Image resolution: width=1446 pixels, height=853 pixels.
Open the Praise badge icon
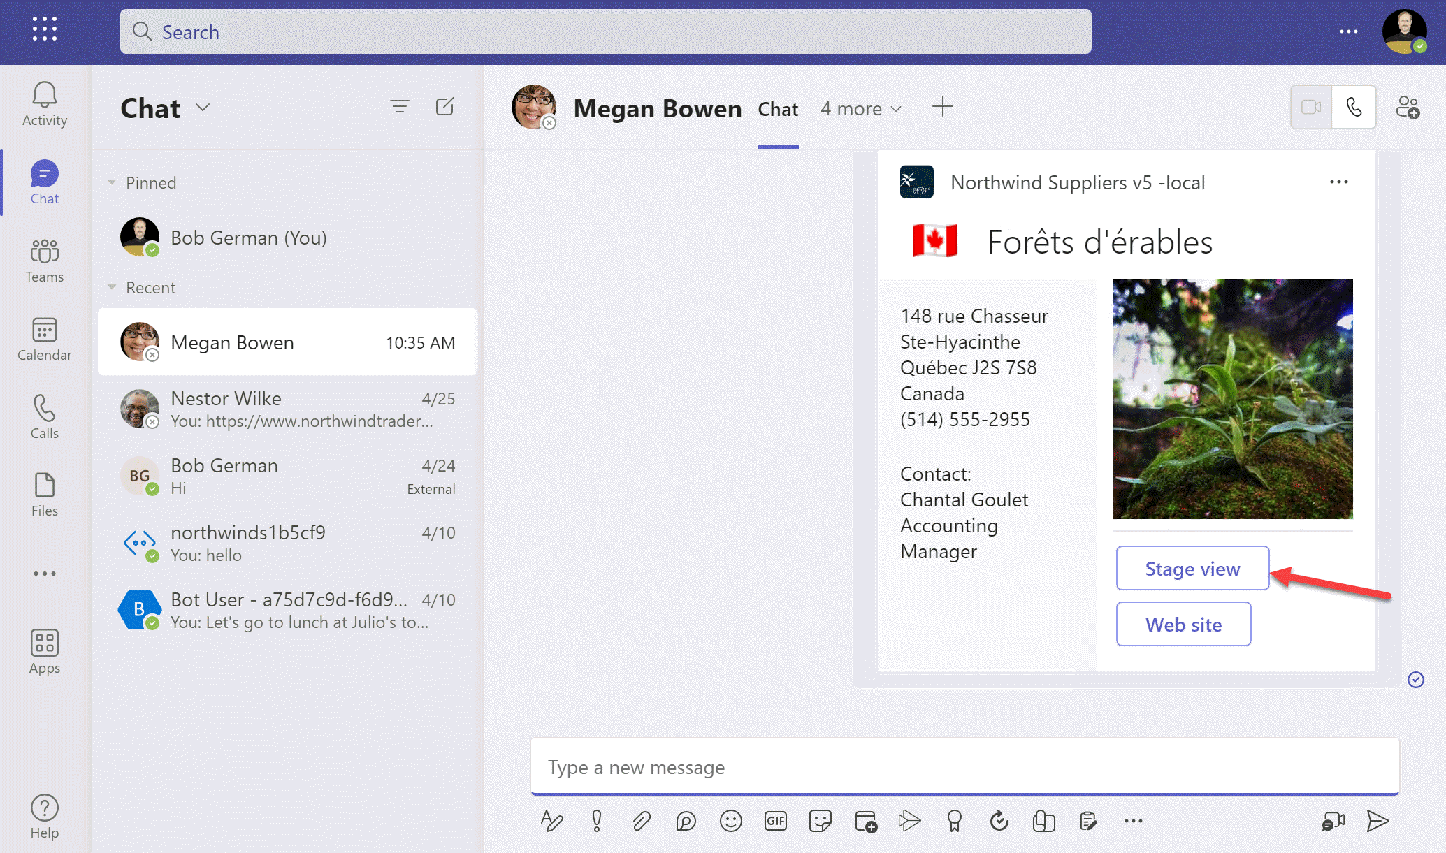coord(955,821)
